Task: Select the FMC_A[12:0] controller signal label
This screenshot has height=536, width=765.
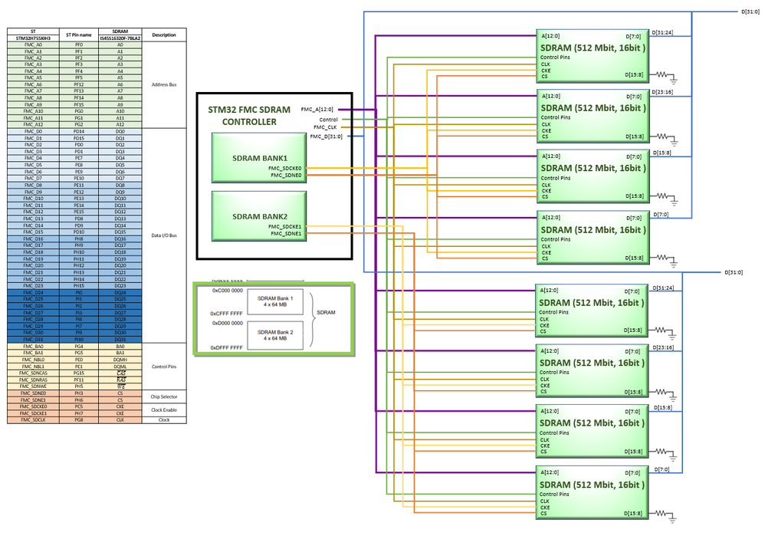Action: coord(317,110)
